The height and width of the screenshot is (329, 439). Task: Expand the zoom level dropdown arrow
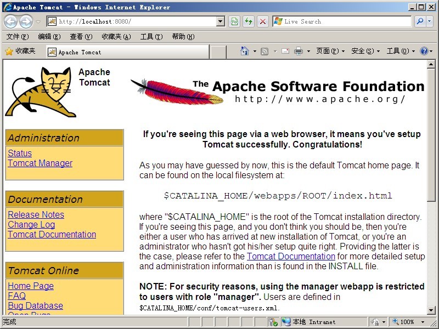coord(423,322)
